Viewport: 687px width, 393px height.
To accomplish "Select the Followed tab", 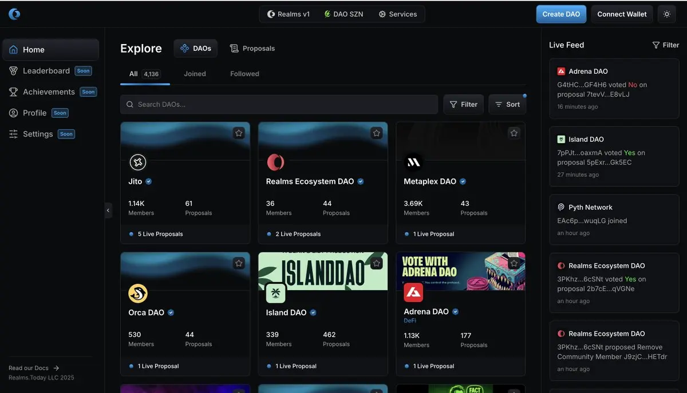I will 244,74.
